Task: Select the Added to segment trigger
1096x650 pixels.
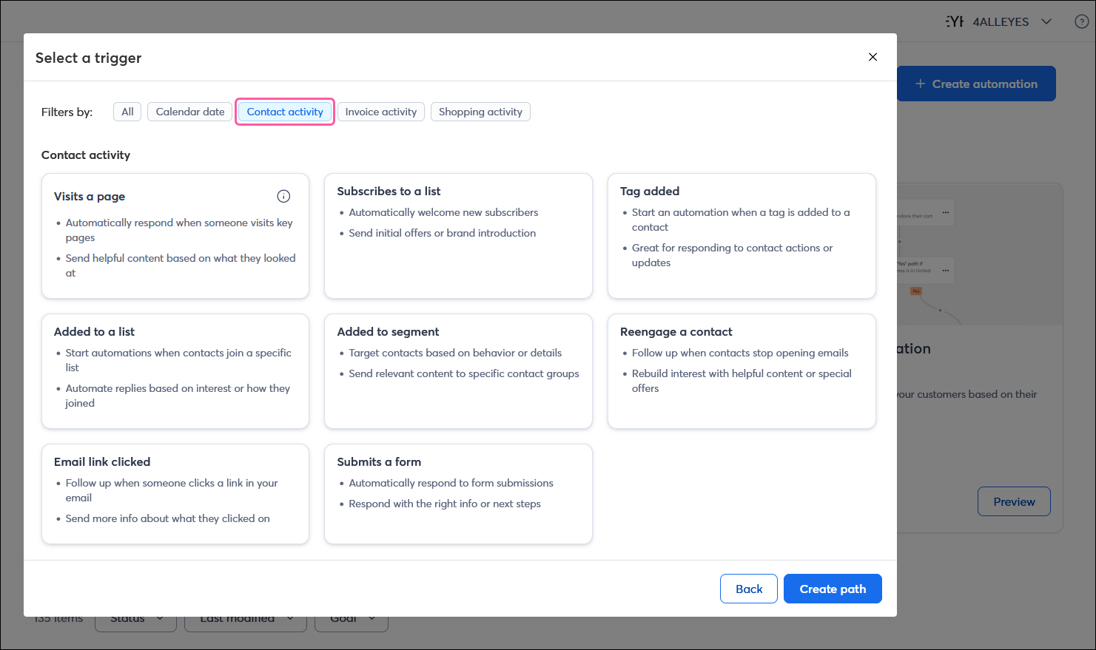Action: click(x=457, y=371)
